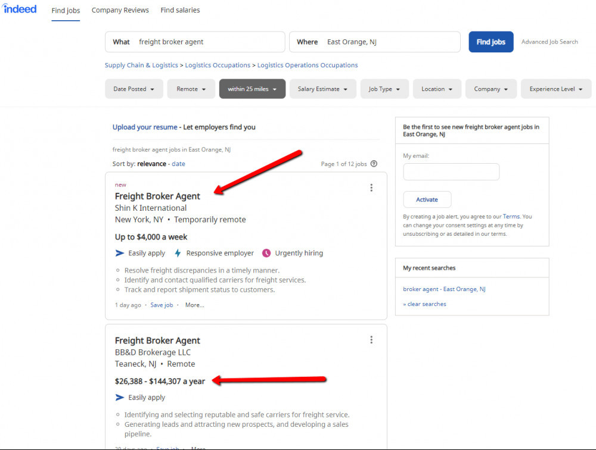The height and width of the screenshot is (450, 596).
Task: Click Easily apply arrow icon on BB&D job
Action: tap(120, 397)
